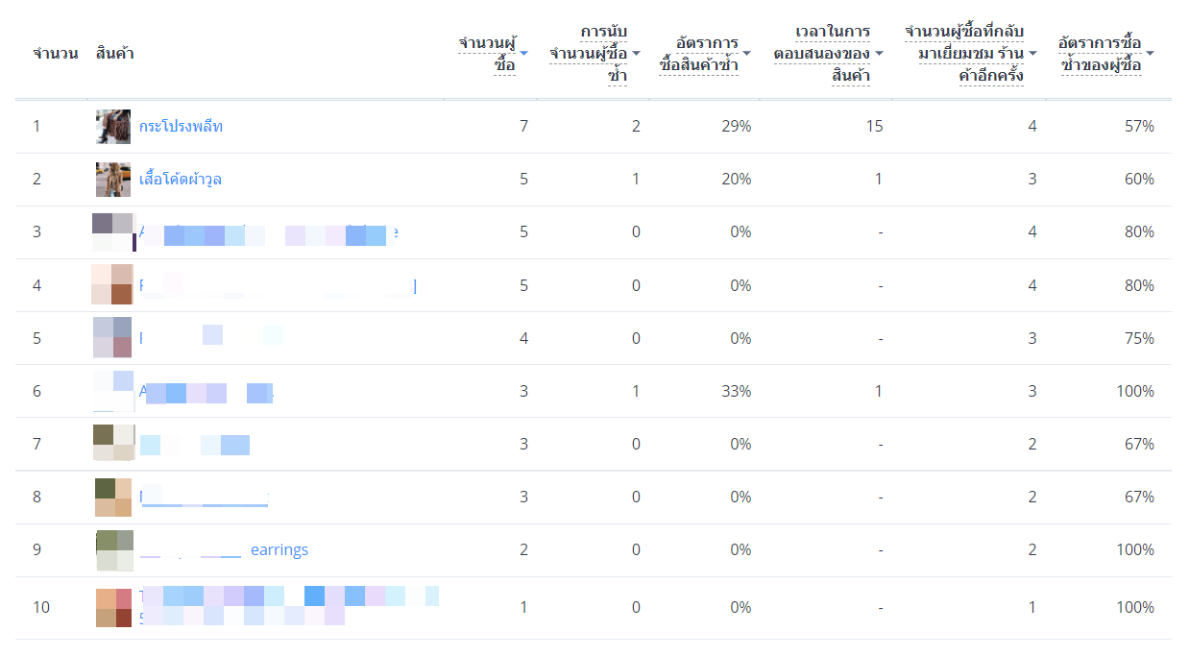Click the สินค้า column header
1189x656 pixels.
pos(115,54)
